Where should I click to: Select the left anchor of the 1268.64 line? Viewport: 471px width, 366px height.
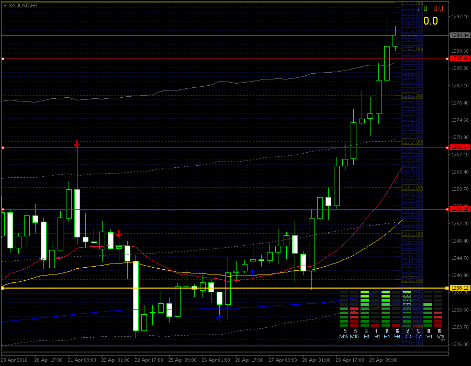(x=3, y=147)
